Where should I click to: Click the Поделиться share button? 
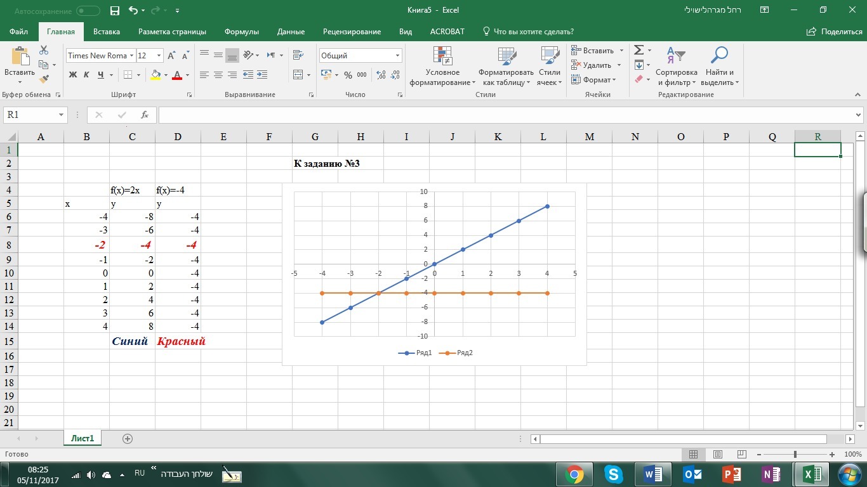point(835,32)
